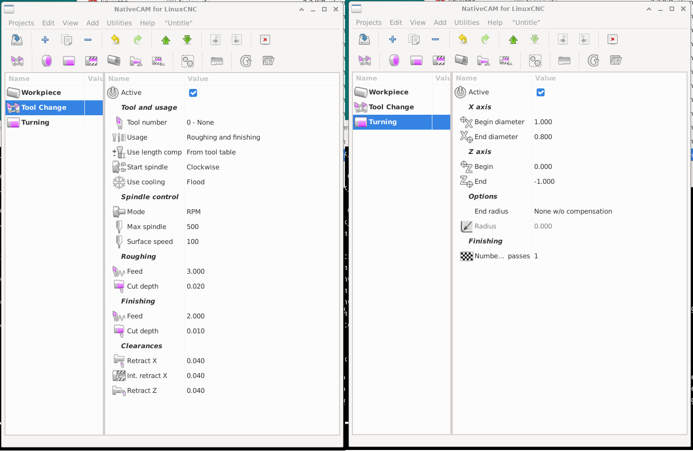Image resolution: width=693 pixels, height=451 pixels.
Task: Open the Usage 'Roughing and finishing' dropdown
Action: point(223,138)
